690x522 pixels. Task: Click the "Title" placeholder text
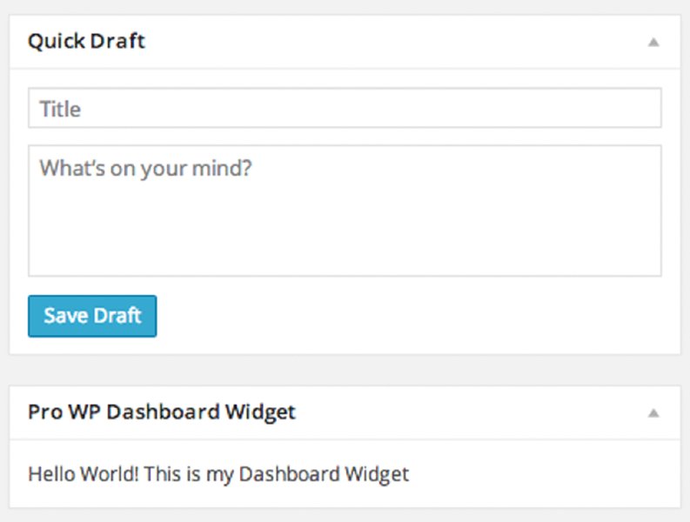[60, 110]
